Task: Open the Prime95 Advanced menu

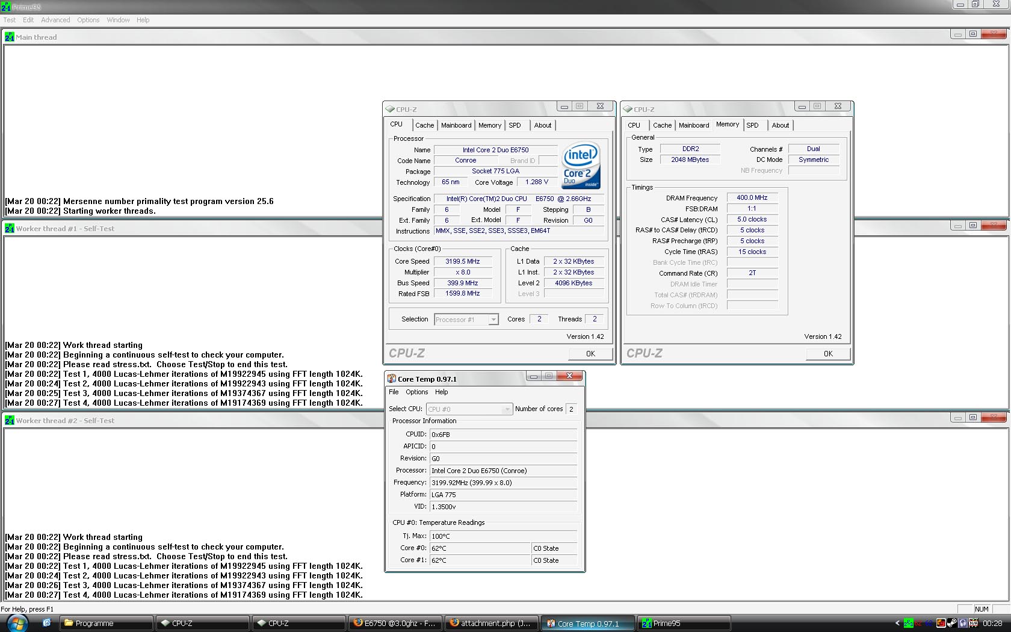Action: click(x=55, y=20)
